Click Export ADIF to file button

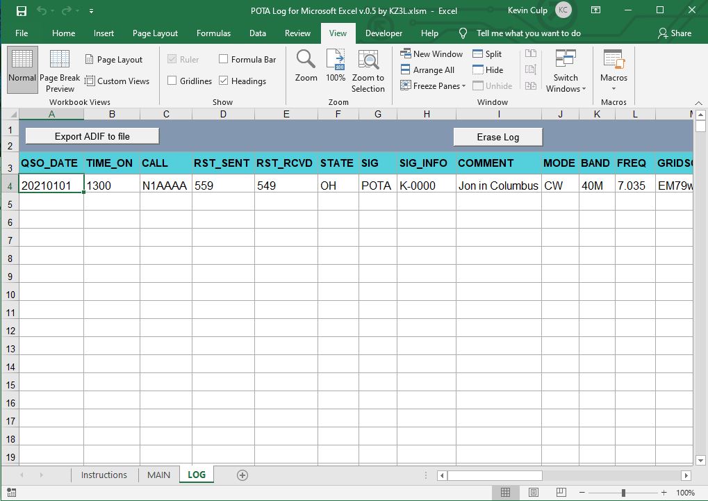point(92,136)
